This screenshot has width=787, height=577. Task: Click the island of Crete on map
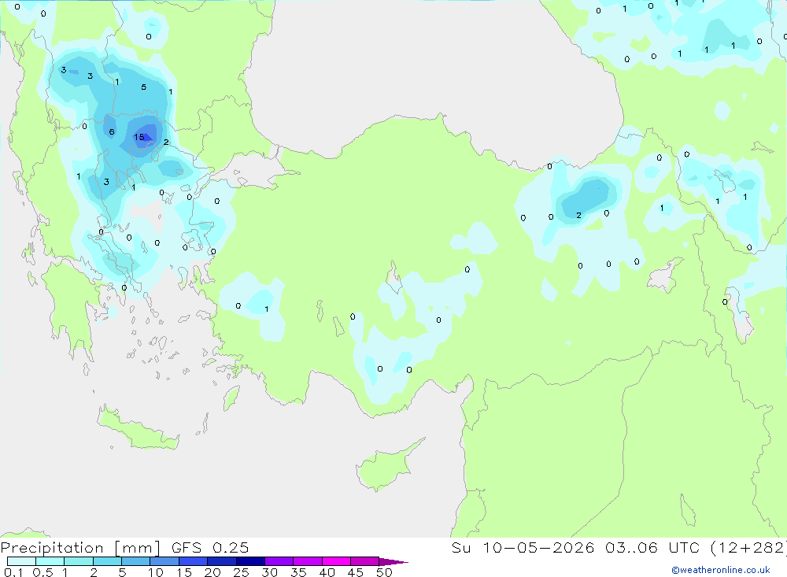point(138,431)
